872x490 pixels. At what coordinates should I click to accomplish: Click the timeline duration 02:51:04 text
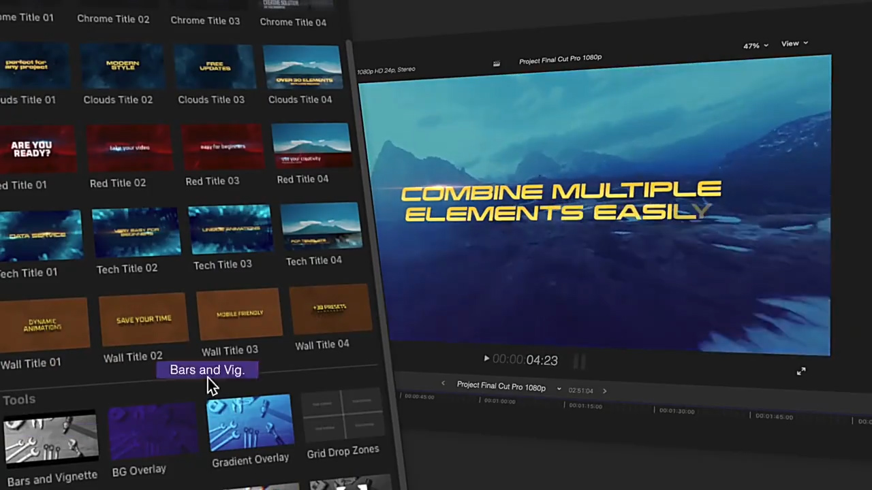tap(580, 390)
